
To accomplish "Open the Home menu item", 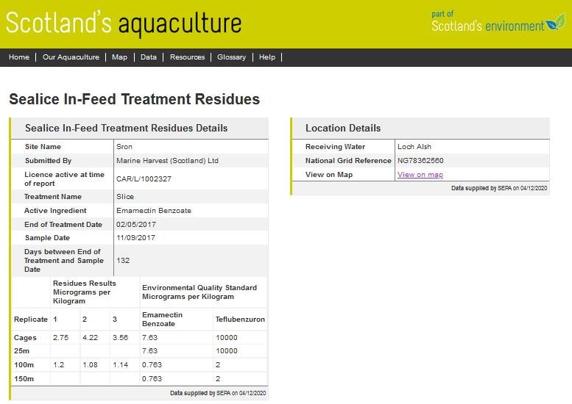I will click(19, 57).
